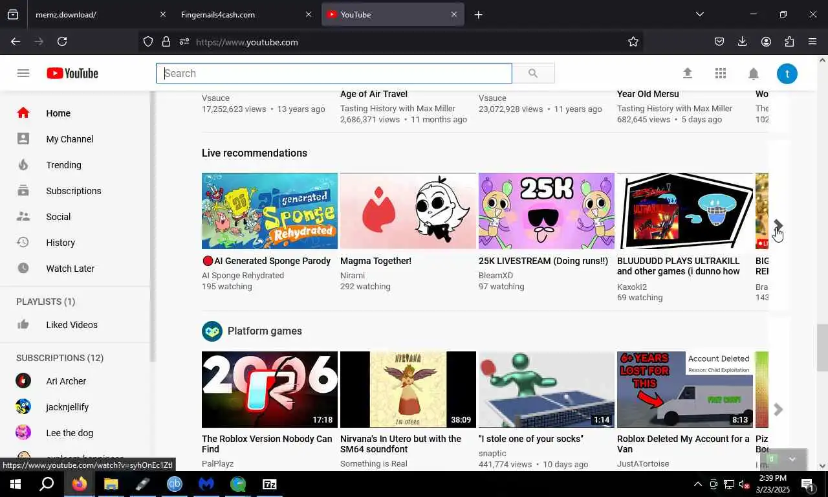This screenshot has width=828, height=497.
Task: Click the YouTube logo
Action: coord(72,73)
